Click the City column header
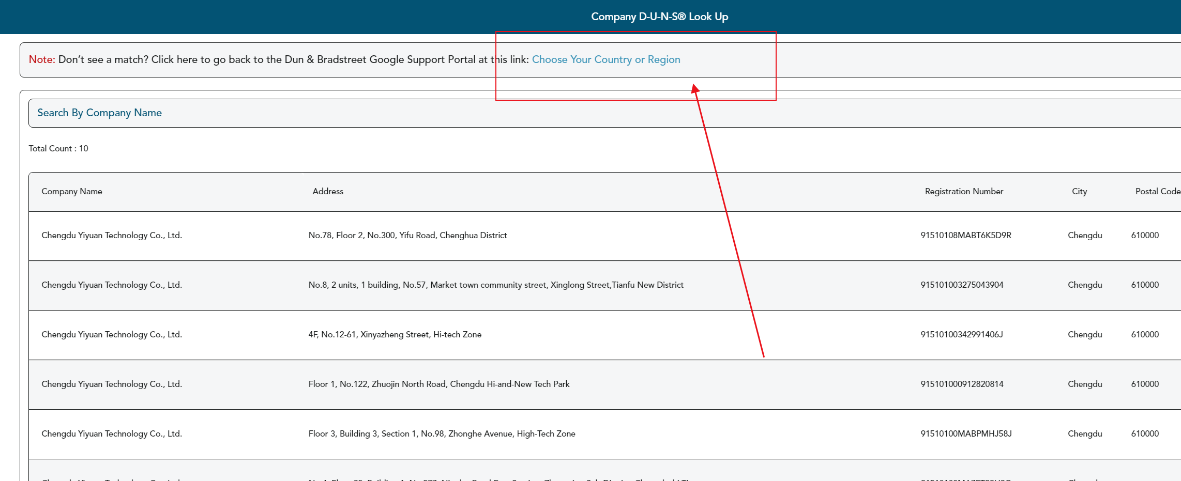The height and width of the screenshot is (481, 1181). coord(1079,191)
